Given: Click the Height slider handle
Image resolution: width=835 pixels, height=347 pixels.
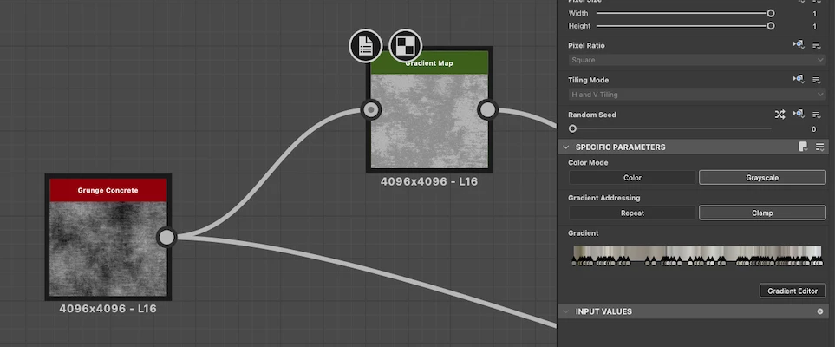Looking at the screenshot, I should coord(770,25).
